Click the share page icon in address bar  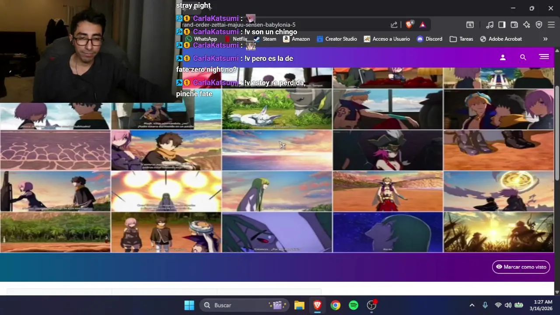coord(394,25)
